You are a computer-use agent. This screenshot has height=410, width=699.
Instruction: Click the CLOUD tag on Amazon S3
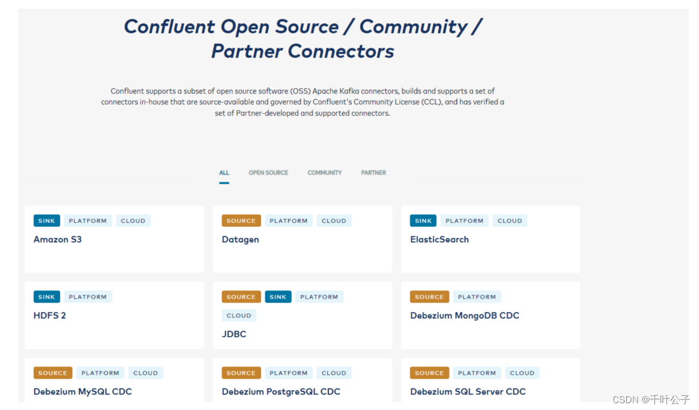pos(133,221)
